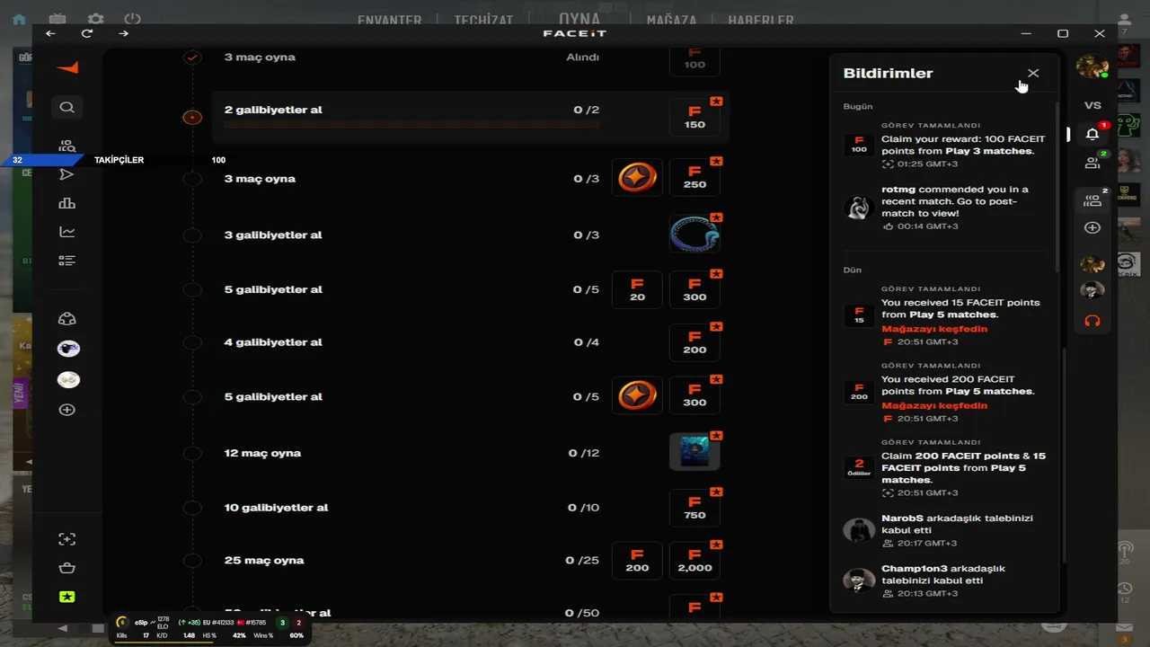Open the Claim 200 FACEIT points & 15 notification
The image size is (1150, 647).
coord(946,468)
